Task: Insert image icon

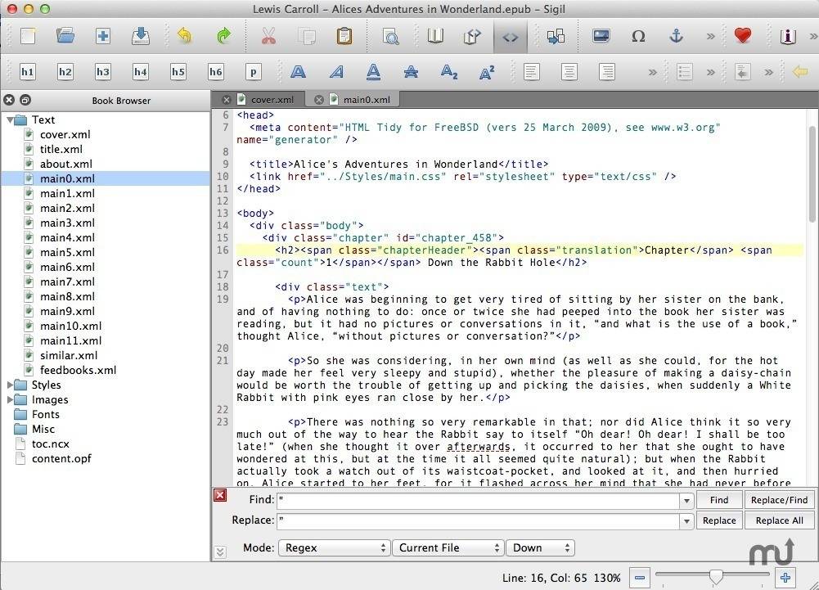Action: pyautogui.click(x=601, y=36)
